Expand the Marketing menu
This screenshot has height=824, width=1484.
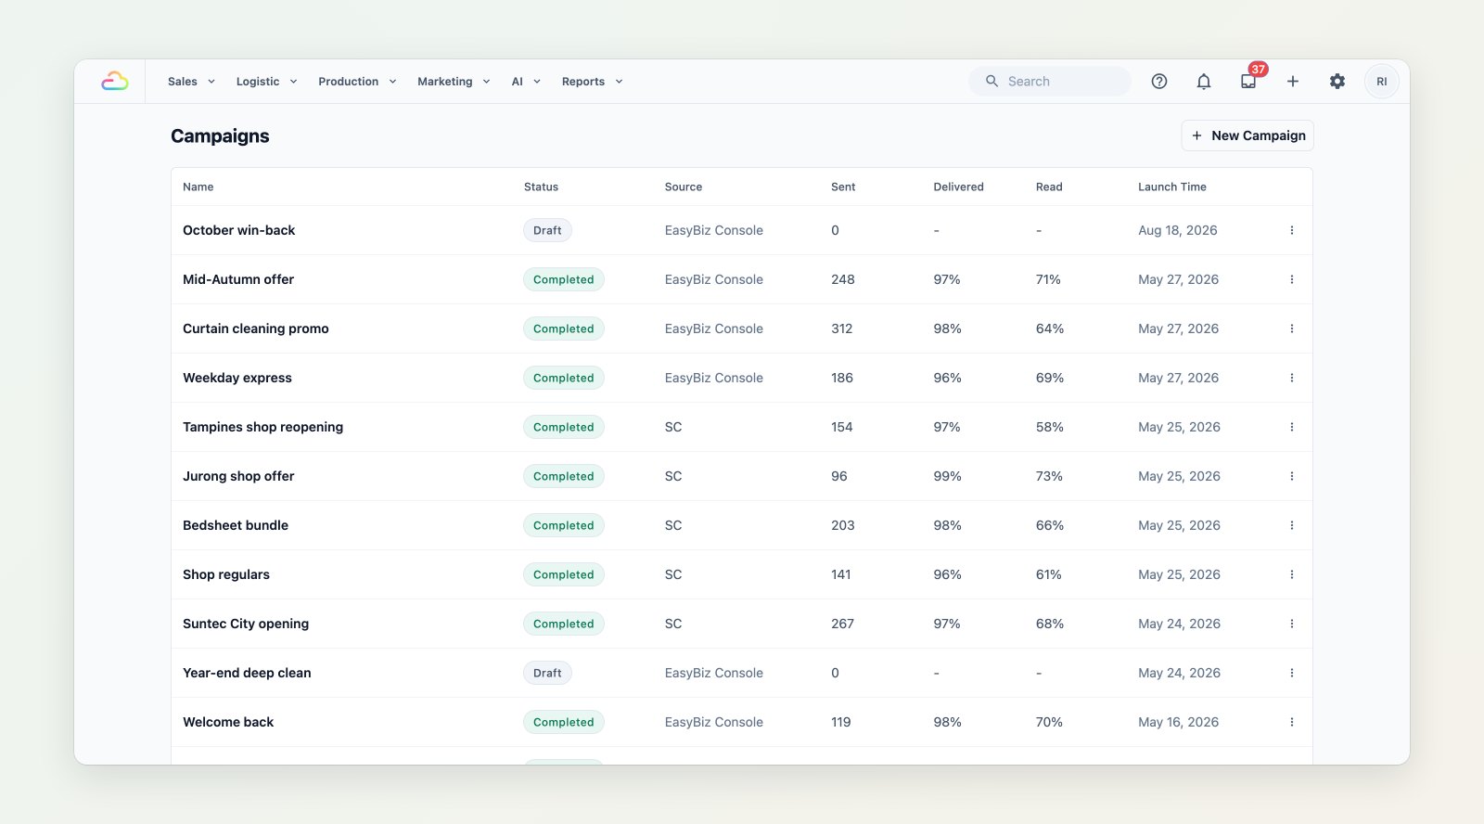click(x=454, y=82)
